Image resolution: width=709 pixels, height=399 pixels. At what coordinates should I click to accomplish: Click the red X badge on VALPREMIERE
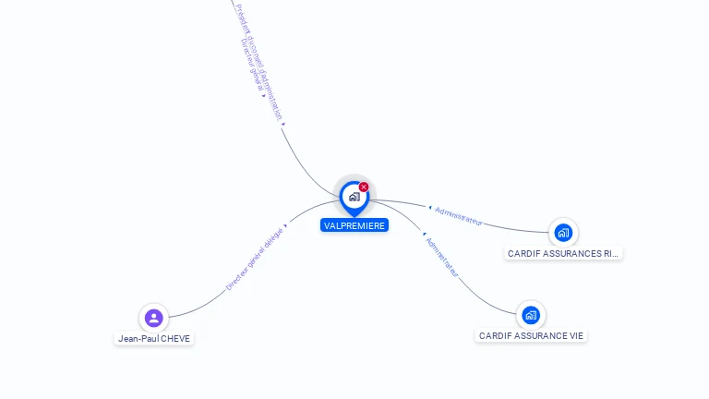click(364, 187)
